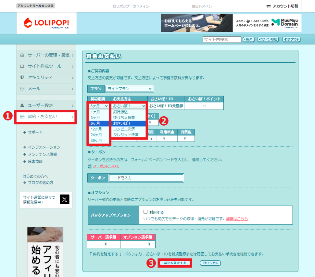Open the クーポンについて link

(x=106, y=166)
